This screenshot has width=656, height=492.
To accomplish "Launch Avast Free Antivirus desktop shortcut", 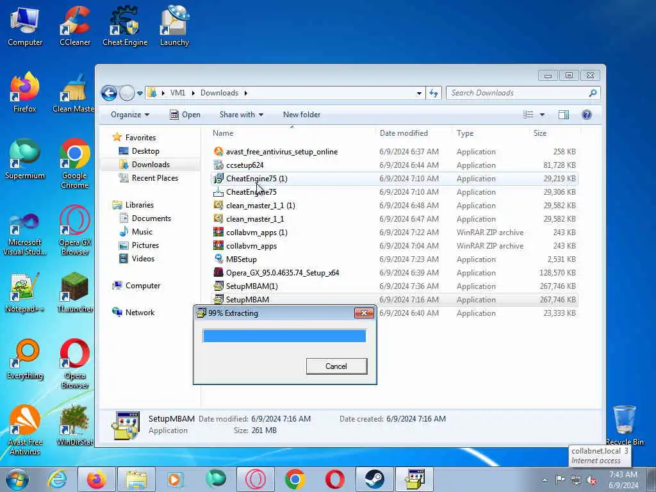I will click(x=25, y=430).
